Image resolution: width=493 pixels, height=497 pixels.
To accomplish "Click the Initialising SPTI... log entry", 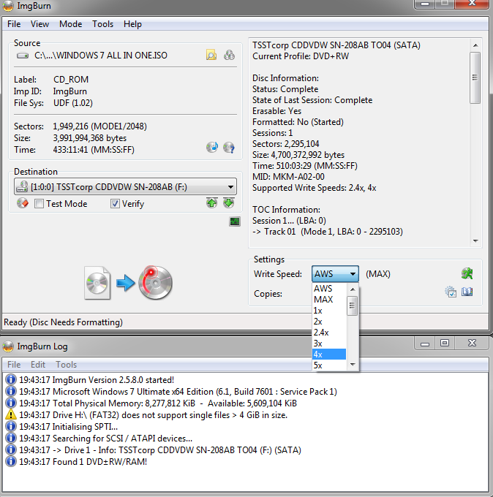I will coord(68,427).
